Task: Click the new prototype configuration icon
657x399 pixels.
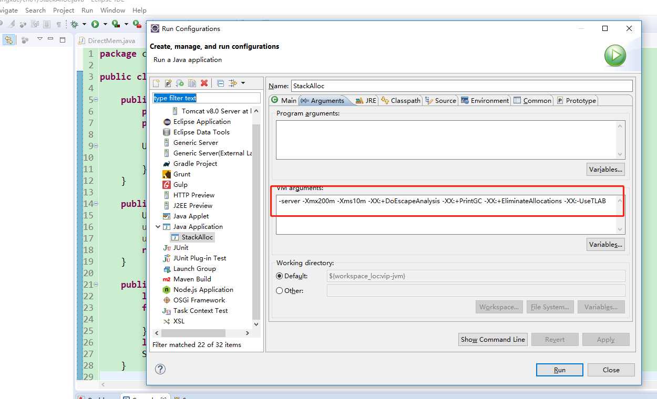Action: coord(168,83)
